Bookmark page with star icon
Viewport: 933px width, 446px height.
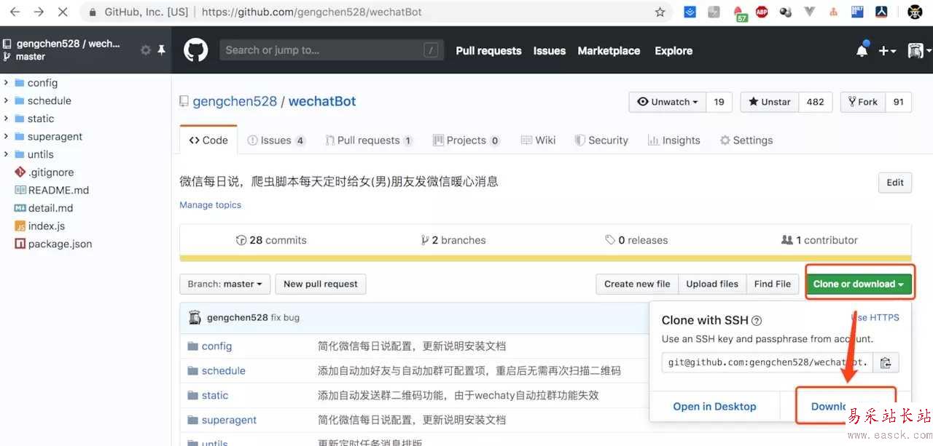660,12
